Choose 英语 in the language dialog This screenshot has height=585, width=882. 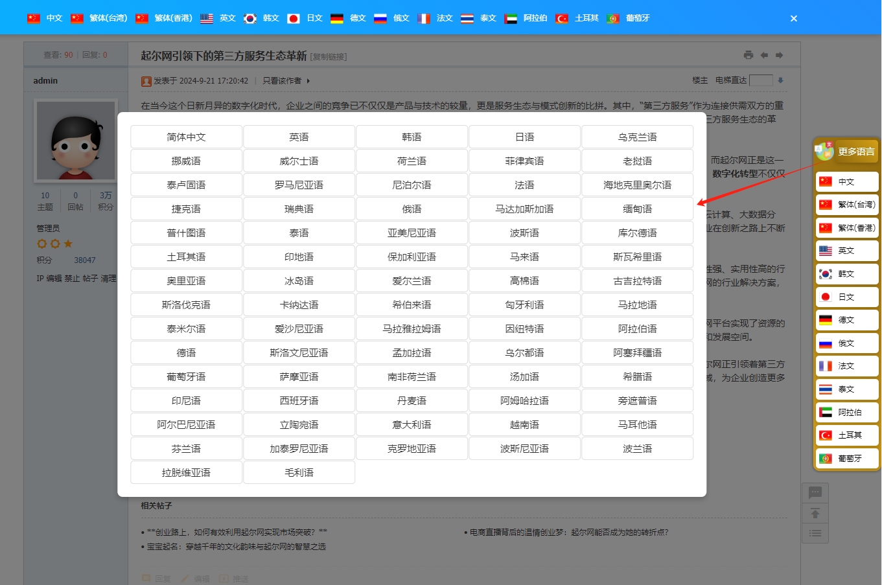[x=299, y=137]
